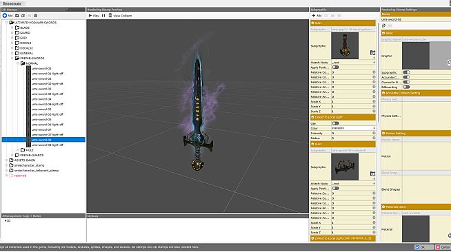The height and width of the screenshot is (252, 451).
Task: Select ums-sword-06-light-off in the tree
Action: (x=47, y=125)
